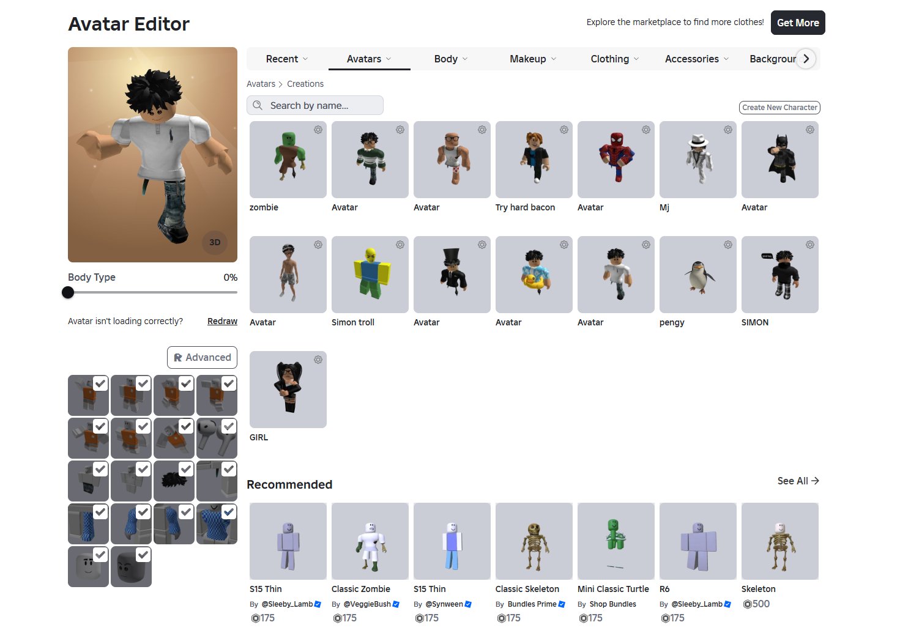The height and width of the screenshot is (644, 900).
Task: Uncheck the dark gray head item
Action: point(143,555)
